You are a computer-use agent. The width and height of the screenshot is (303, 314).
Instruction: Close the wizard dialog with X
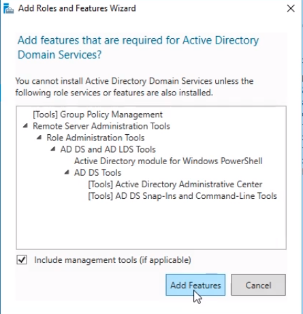click(x=291, y=9)
